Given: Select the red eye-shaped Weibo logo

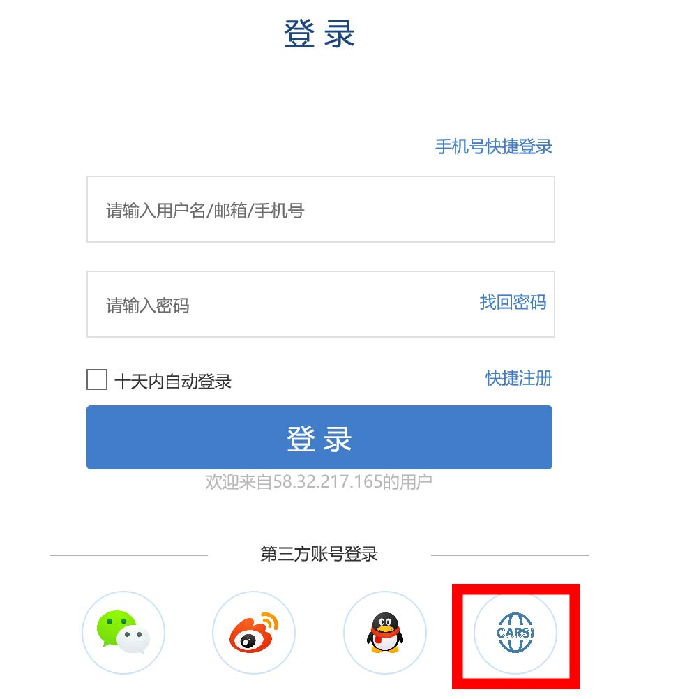Looking at the screenshot, I should pos(254,632).
